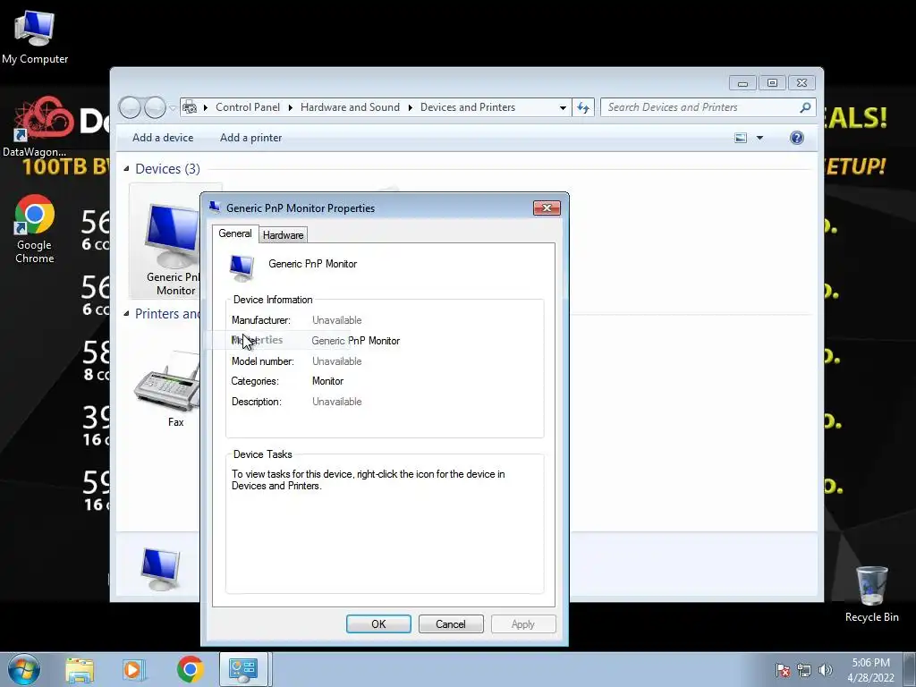Screen dimensions: 916x687
Task: Open the view options dropdown arrow
Action: tap(759, 138)
